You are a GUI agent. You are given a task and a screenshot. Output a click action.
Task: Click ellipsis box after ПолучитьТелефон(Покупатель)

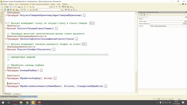point(54,49)
